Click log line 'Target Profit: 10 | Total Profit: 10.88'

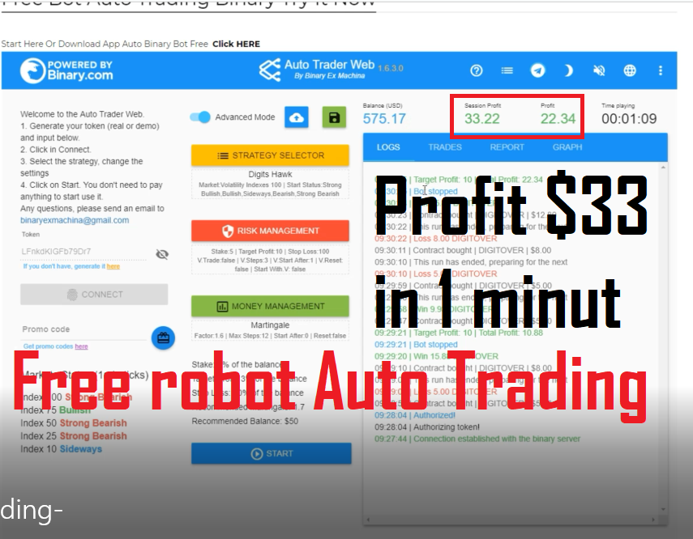tap(458, 333)
